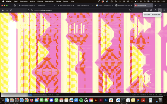The image size is (167, 104).
Task: Open WhatsApp from the Dock
Action: point(56,100)
